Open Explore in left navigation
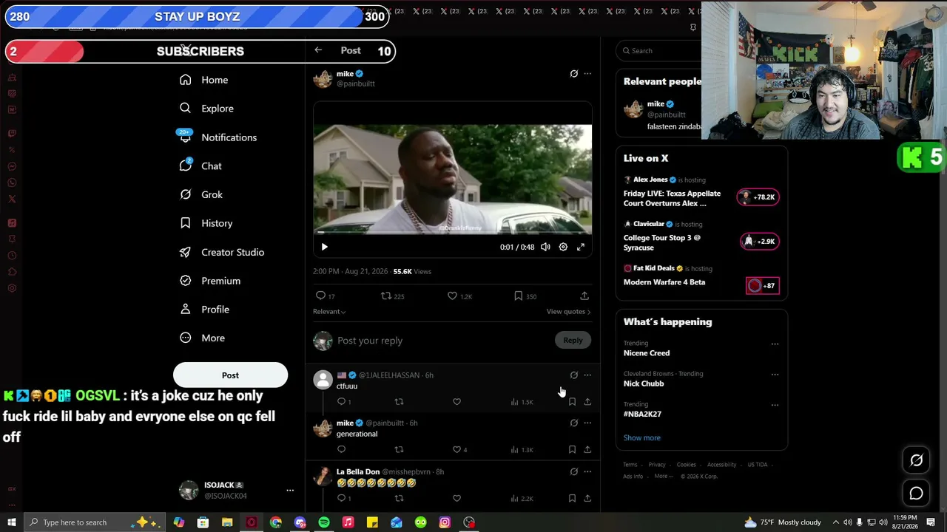This screenshot has height=532, width=947. (207, 108)
